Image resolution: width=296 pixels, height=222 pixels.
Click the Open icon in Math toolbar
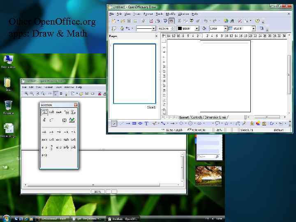click(x=81, y=93)
